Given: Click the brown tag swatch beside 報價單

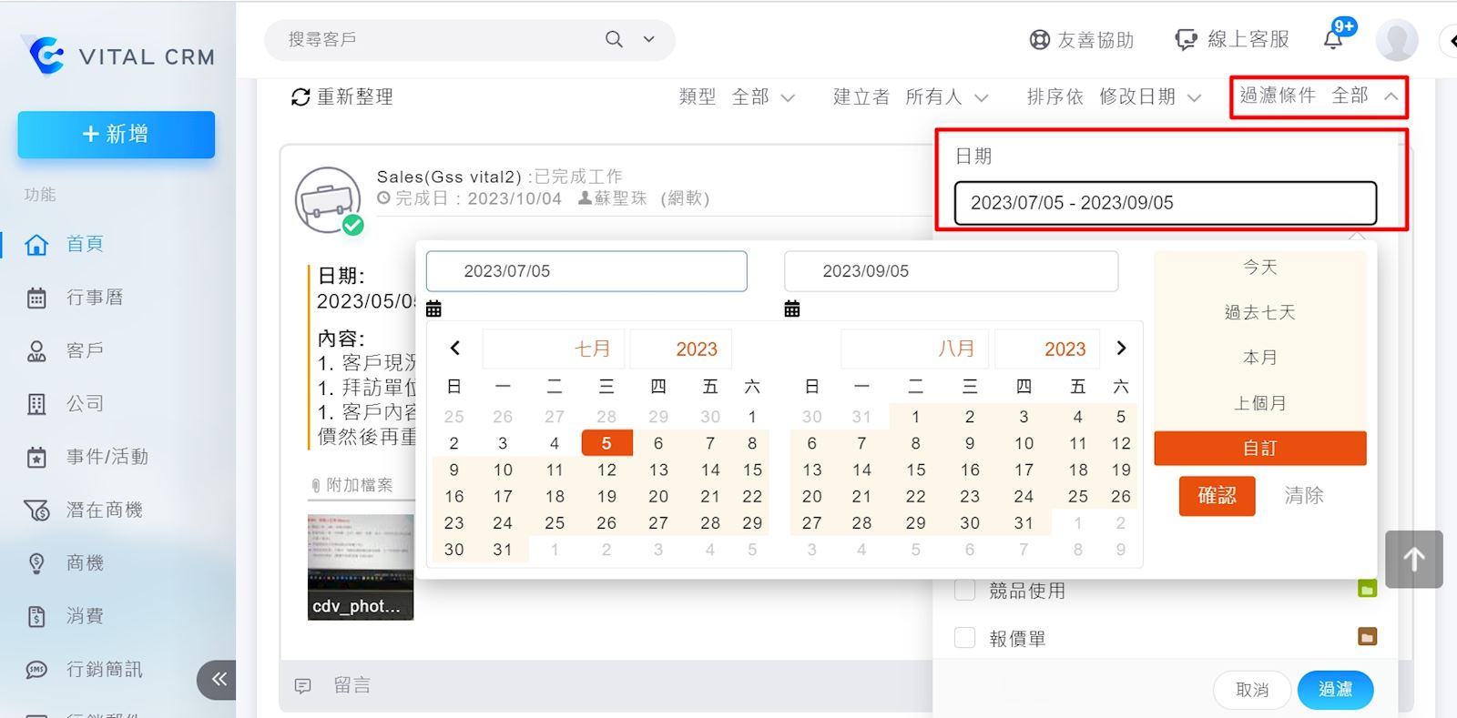Looking at the screenshot, I should point(1367,637).
